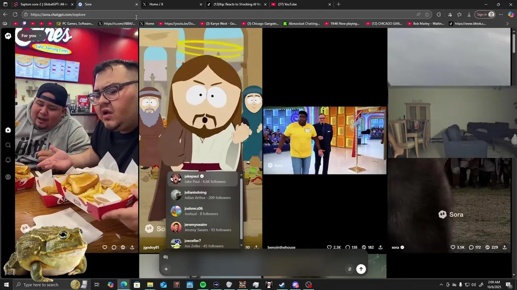The height and width of the screenshot is (290, 517).
Task: Remix the Raising Cane's video
Action: pos(123,247)
